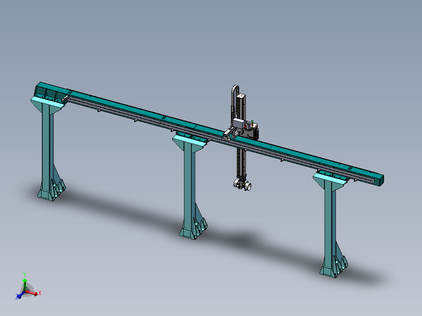
Task: Select the middle support column of the gantry
Action: [190, 185]
